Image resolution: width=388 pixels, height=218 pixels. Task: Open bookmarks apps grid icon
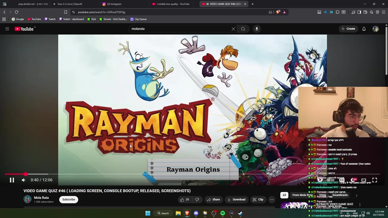[x=4, y=19]
